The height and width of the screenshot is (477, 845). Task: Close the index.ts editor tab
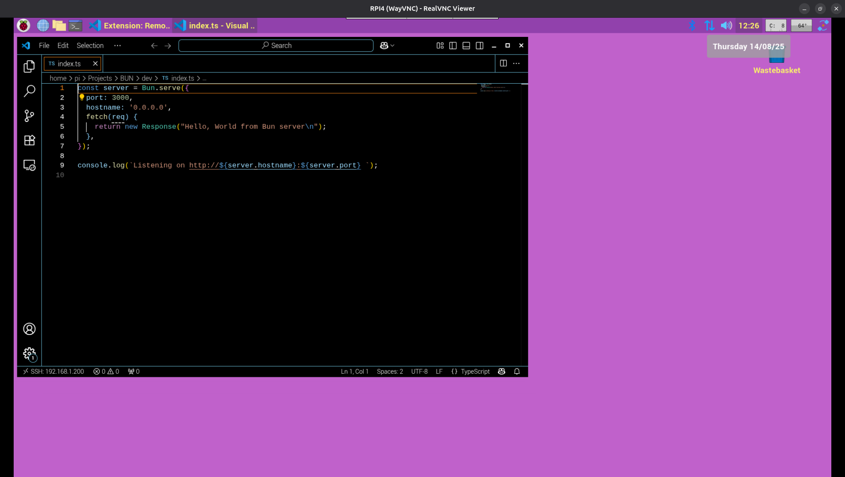tap(95, 63)
